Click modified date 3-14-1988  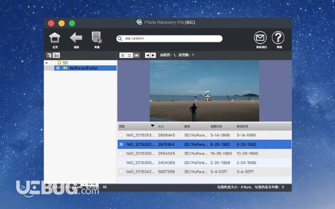(x=246, y=135)
